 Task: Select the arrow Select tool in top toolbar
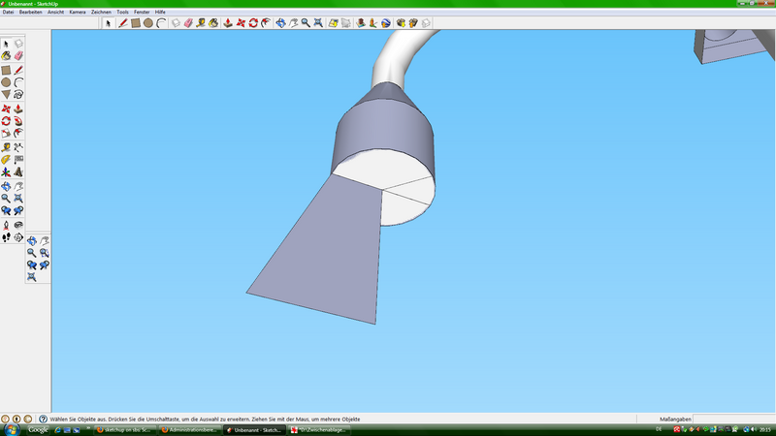109,22
